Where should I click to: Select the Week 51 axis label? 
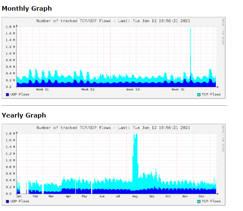(42, 89)
